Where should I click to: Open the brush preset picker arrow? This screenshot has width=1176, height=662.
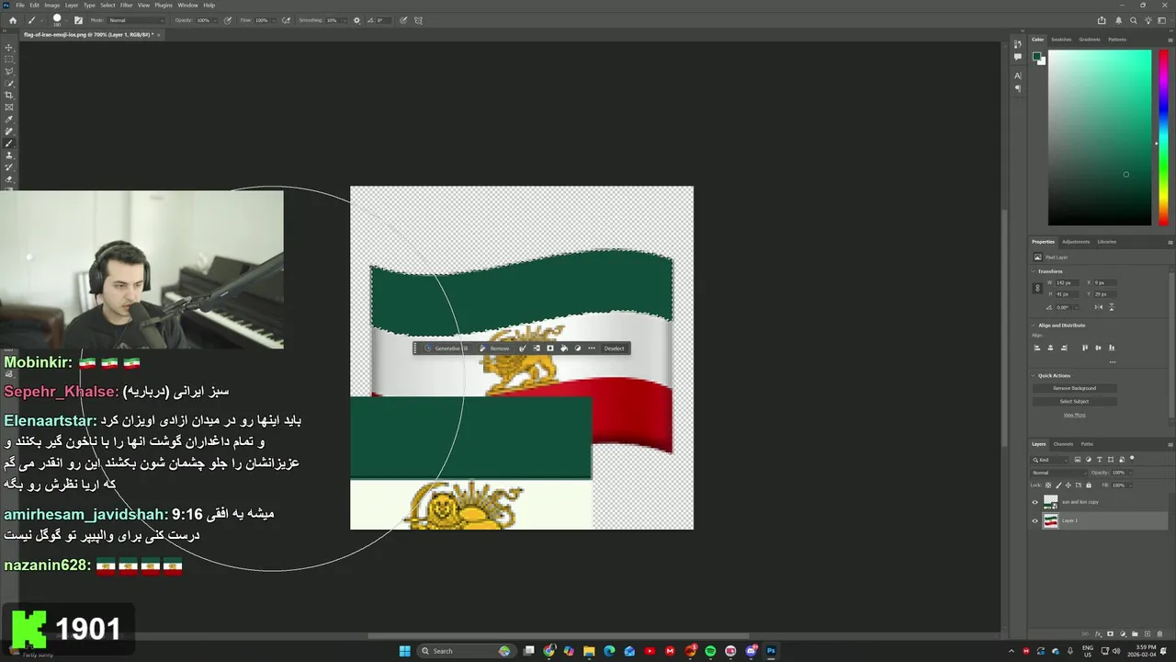pyautogui.click(x=66, y=20)
